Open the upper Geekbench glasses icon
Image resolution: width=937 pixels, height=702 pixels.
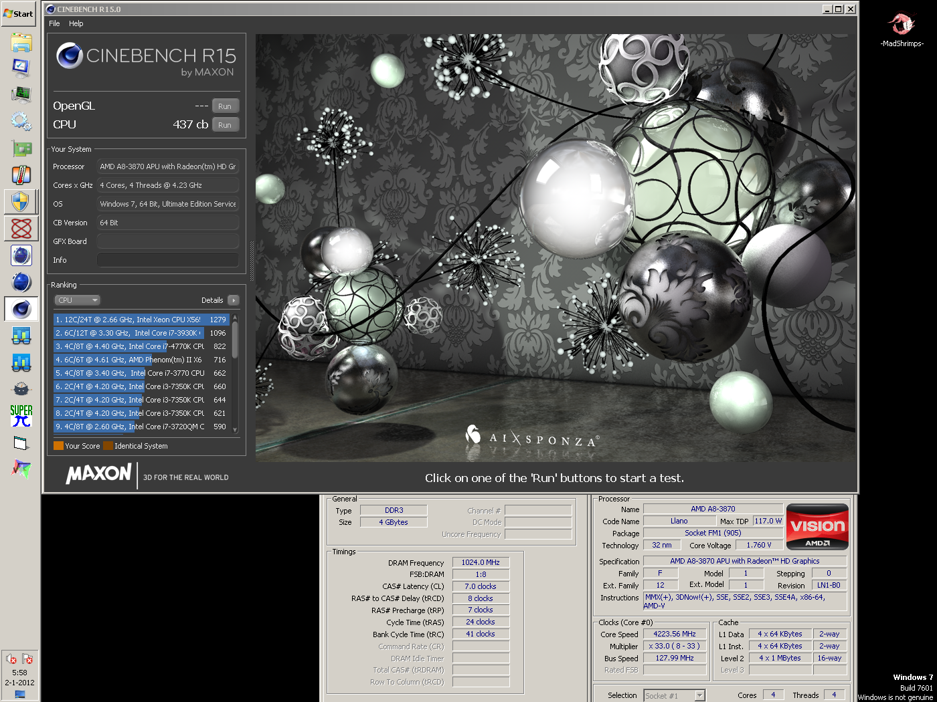(21, 336)
